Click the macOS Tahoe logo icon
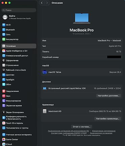This screenshot has height=146, width=125. (x=45, y=72)
